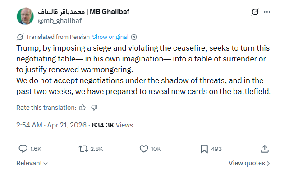Show the original Persian text
The height and width of the screenshot is (169, 284).
point(110,37)
